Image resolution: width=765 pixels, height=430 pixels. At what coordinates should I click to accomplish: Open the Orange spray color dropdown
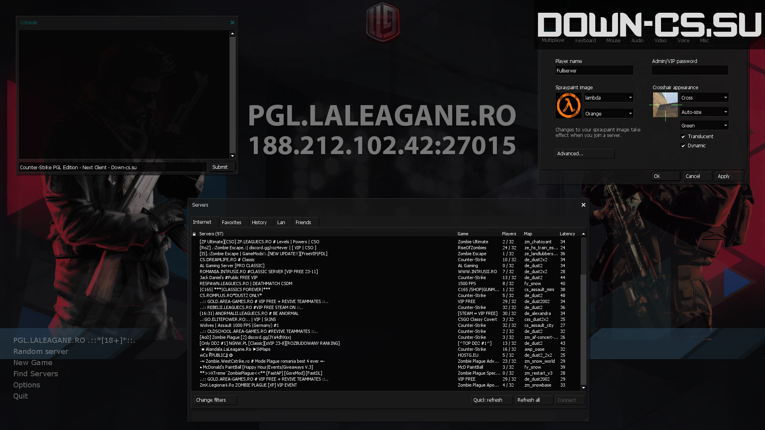(x=609, y=114)
